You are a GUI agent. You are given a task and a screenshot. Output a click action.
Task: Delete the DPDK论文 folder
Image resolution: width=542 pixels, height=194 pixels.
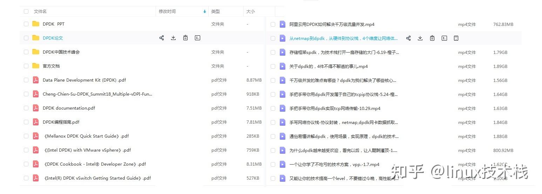[185, 38]
